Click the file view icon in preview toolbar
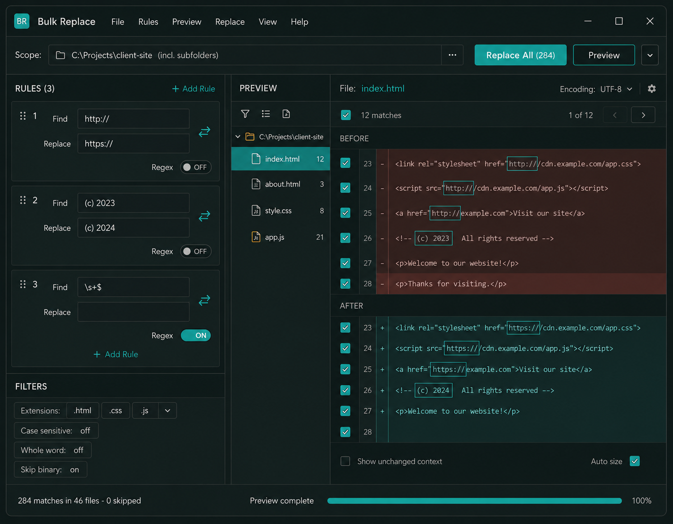Viewport: 673px width, 524px height. [286, 114]
